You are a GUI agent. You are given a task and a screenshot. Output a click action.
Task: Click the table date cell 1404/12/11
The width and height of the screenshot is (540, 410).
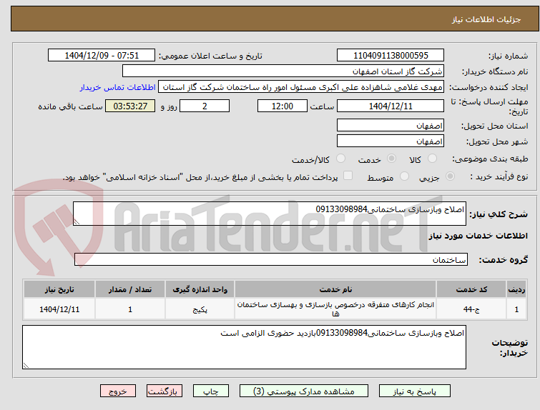[x=59, y=309]
